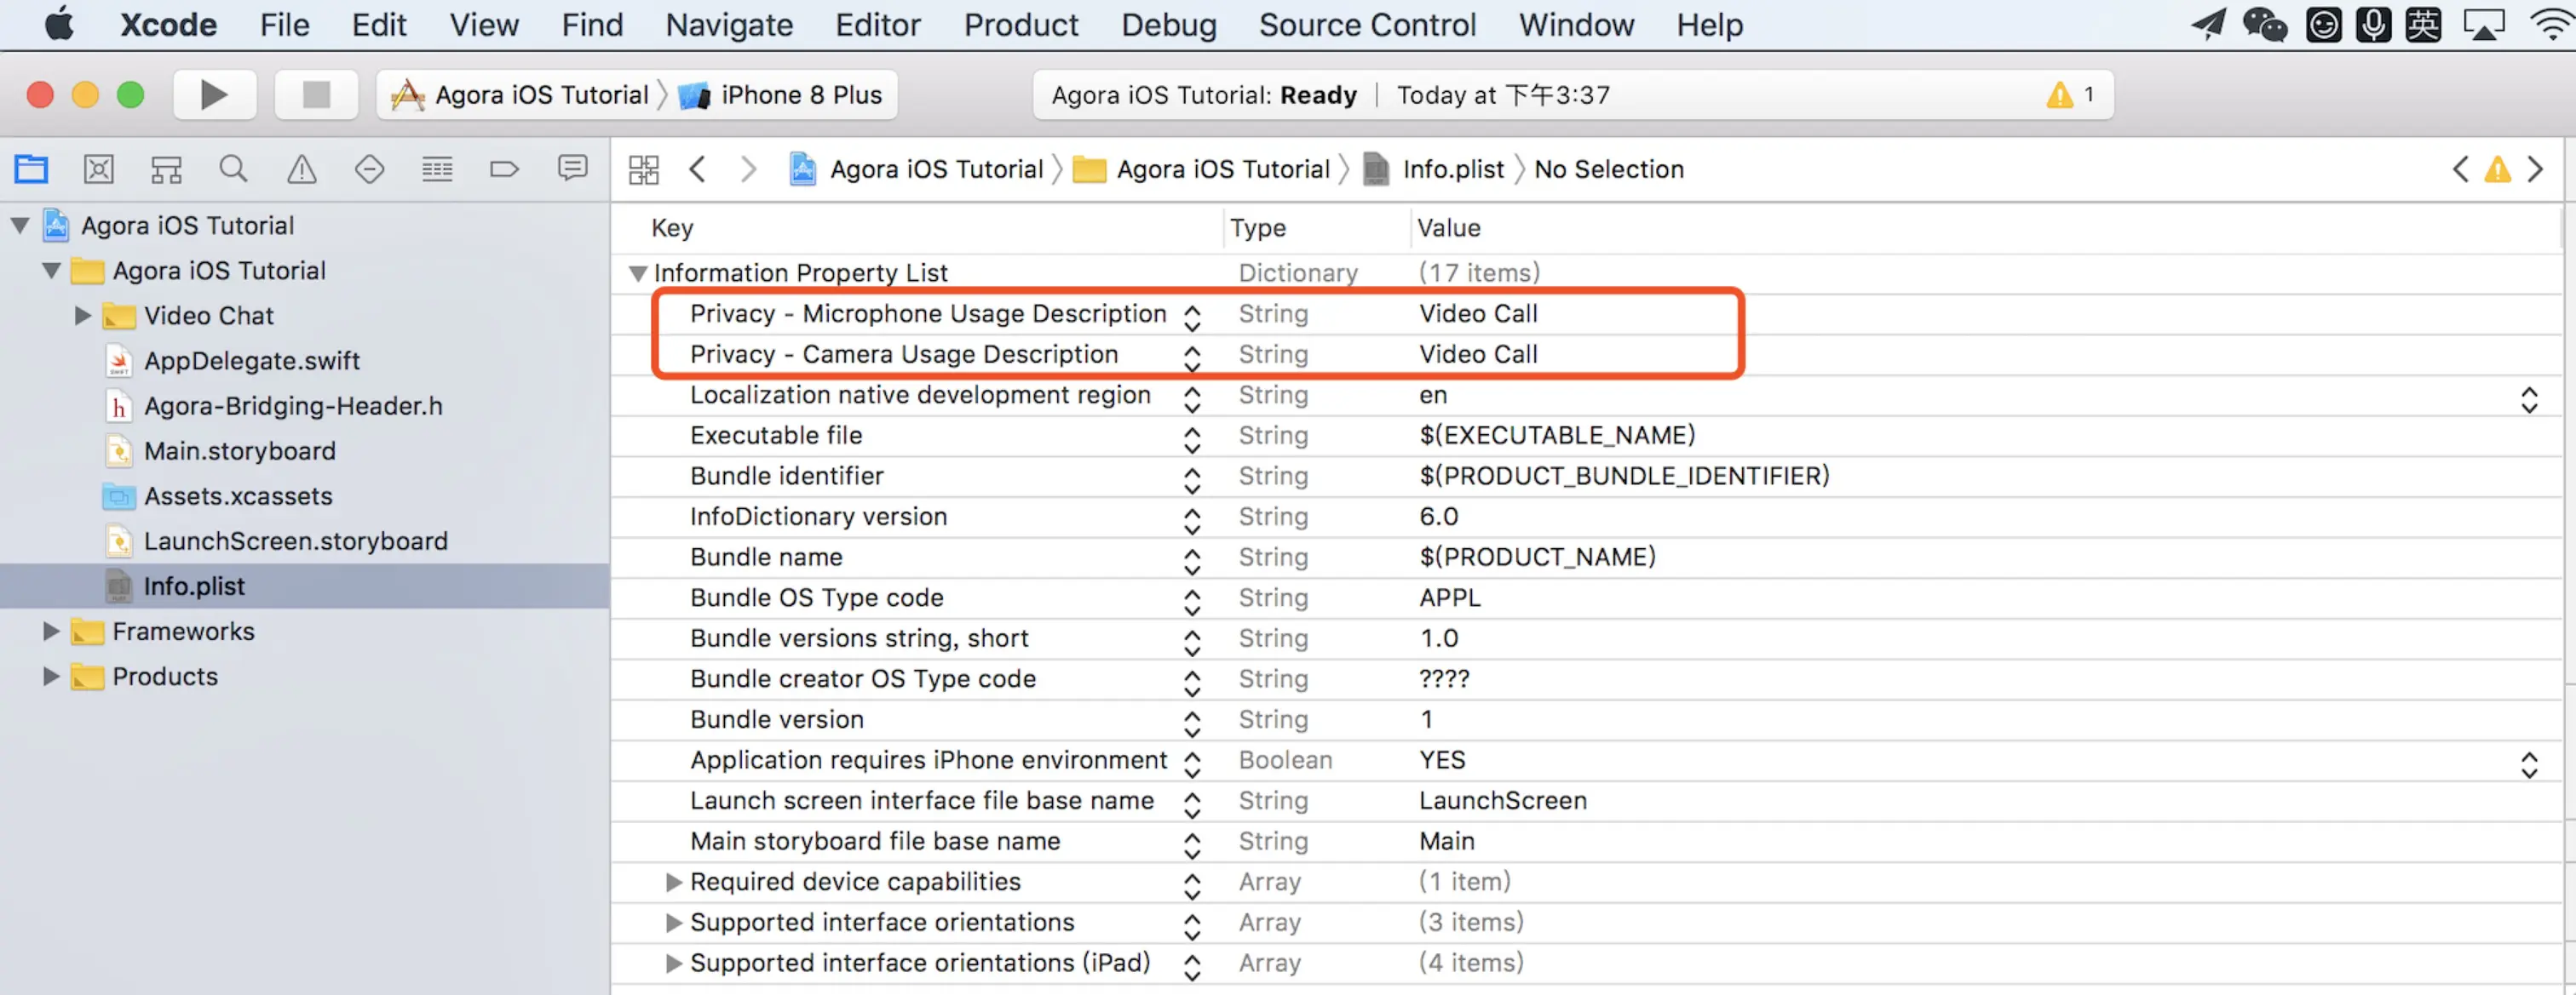Open the Report navigator speech-bubble icon
The height and width of the screenshot is (995, 2576).
pos(572,169)
